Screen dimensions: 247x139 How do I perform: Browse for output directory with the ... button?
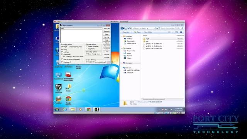click(108, 62)
